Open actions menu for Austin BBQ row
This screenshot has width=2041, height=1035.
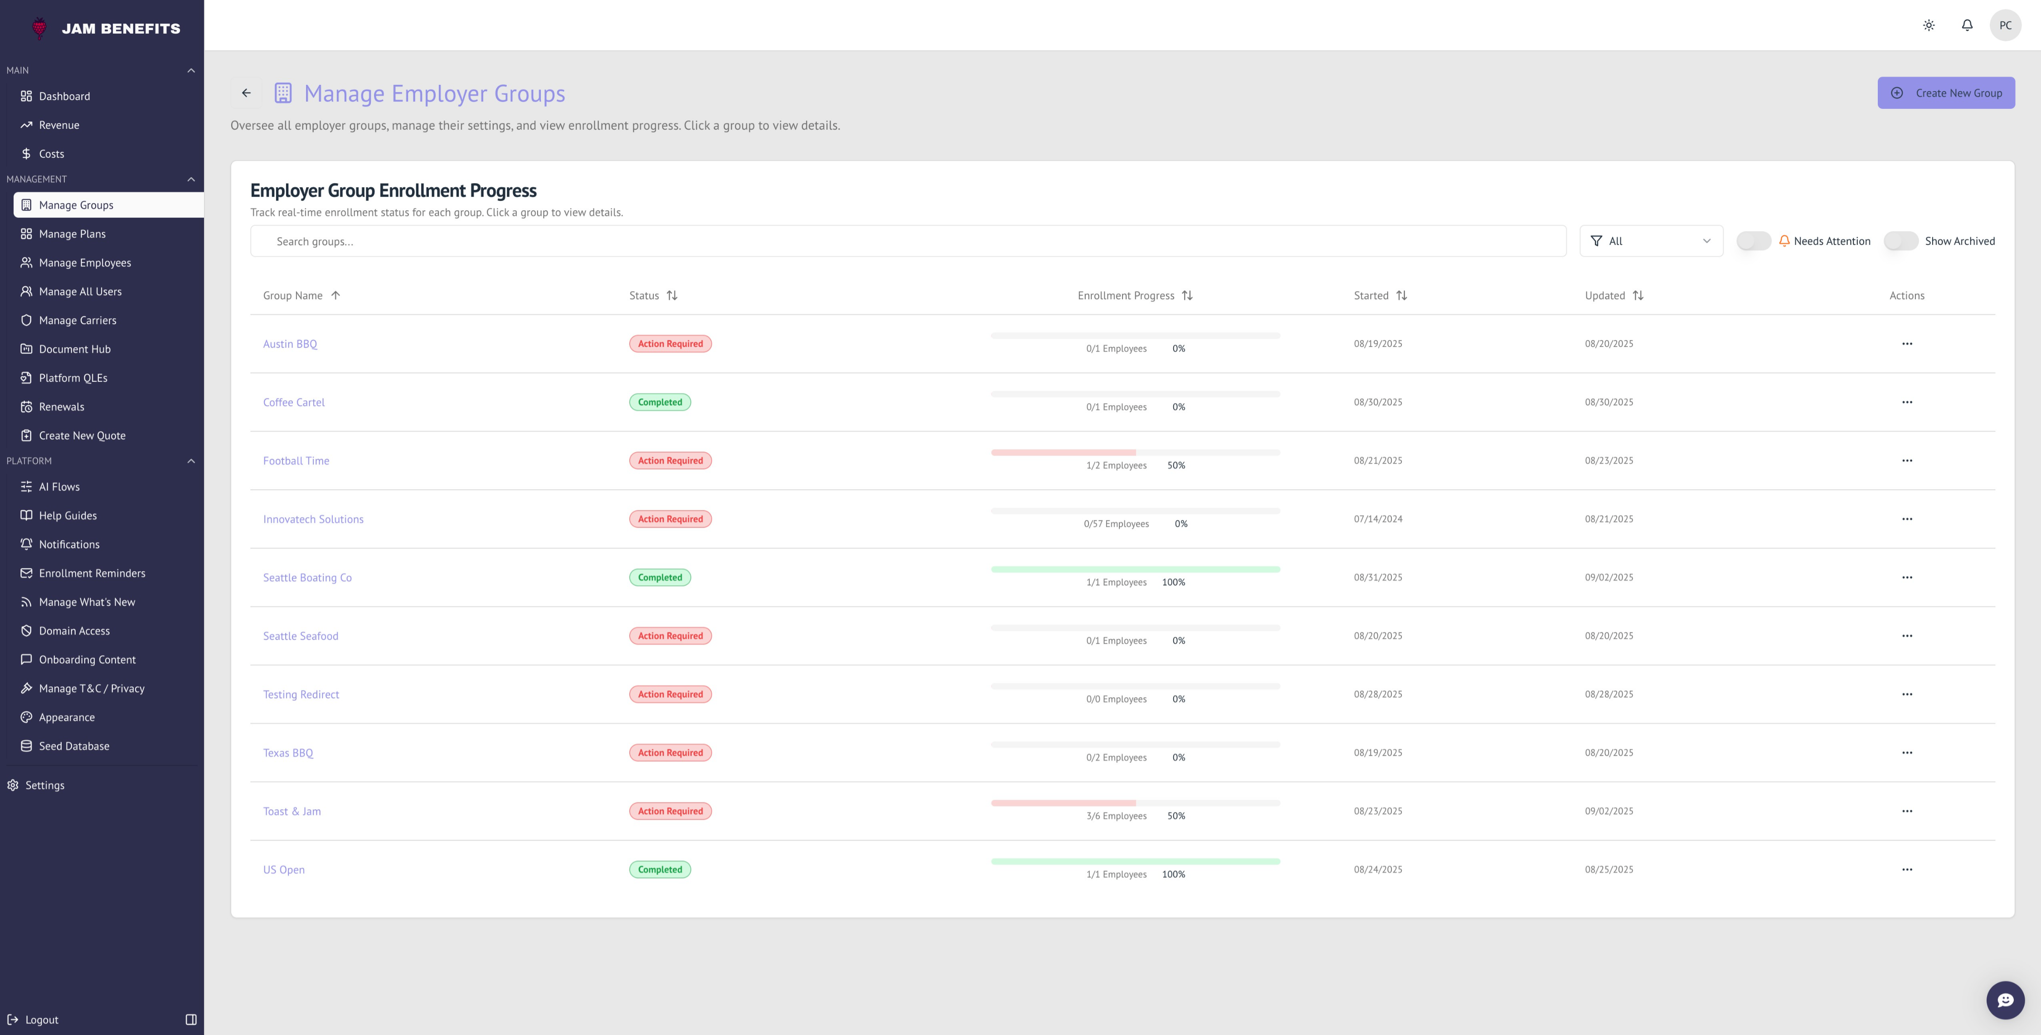[x=1906, y=344]
